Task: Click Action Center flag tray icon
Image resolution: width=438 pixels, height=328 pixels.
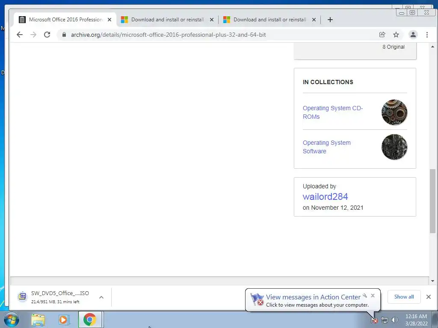Action: (374, 320)
